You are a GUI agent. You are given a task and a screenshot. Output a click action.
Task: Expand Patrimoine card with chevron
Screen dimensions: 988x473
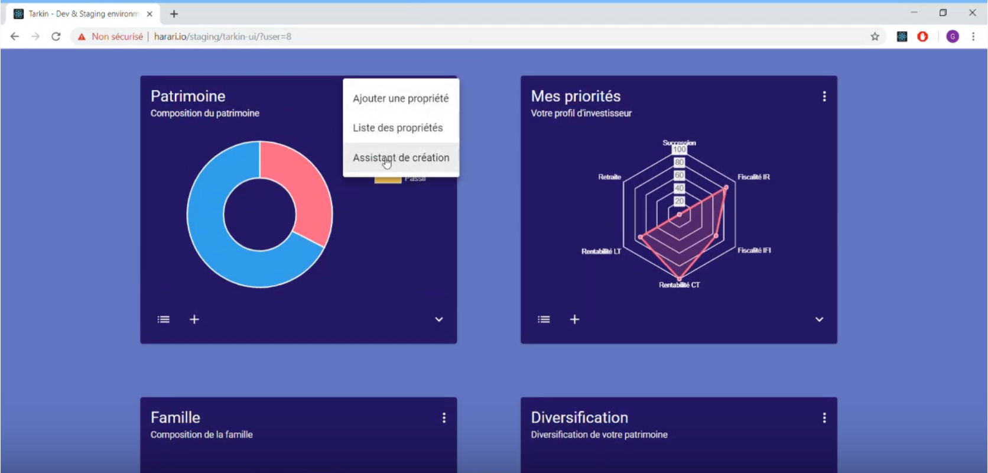439,319
